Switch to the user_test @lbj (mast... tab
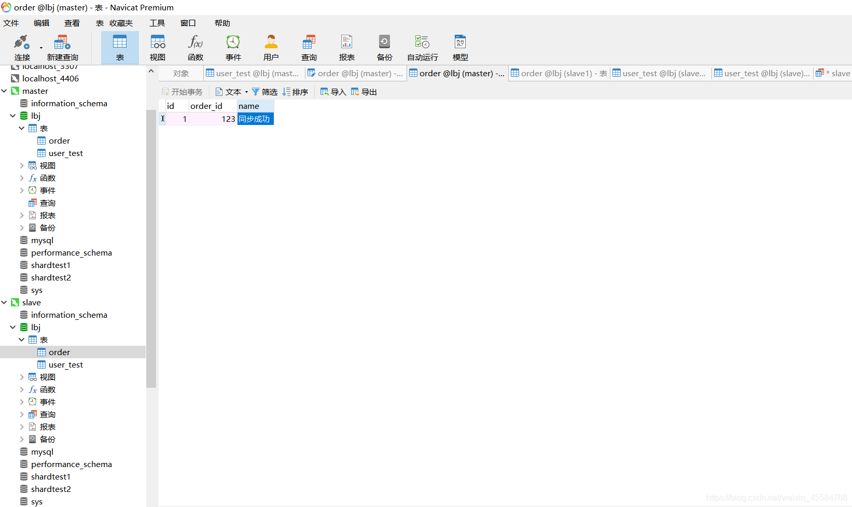Screen dimensions: 852x507 pyautogui.click(x=254, y=73)
